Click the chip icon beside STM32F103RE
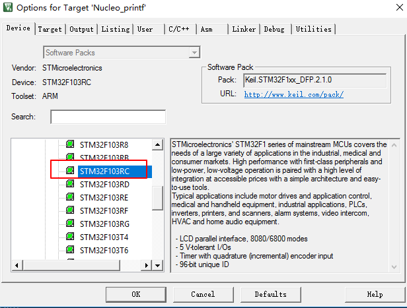407x308 pixels. pyautogui.click(x=70, y=197)
